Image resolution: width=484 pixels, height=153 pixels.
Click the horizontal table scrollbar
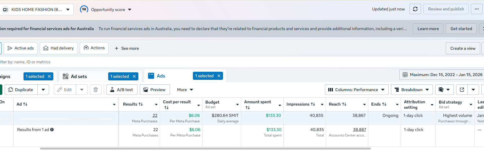(x=205, y=149)
